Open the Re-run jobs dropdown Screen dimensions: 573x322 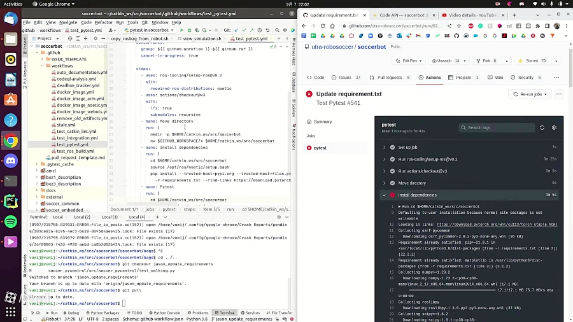click(530, 94)
